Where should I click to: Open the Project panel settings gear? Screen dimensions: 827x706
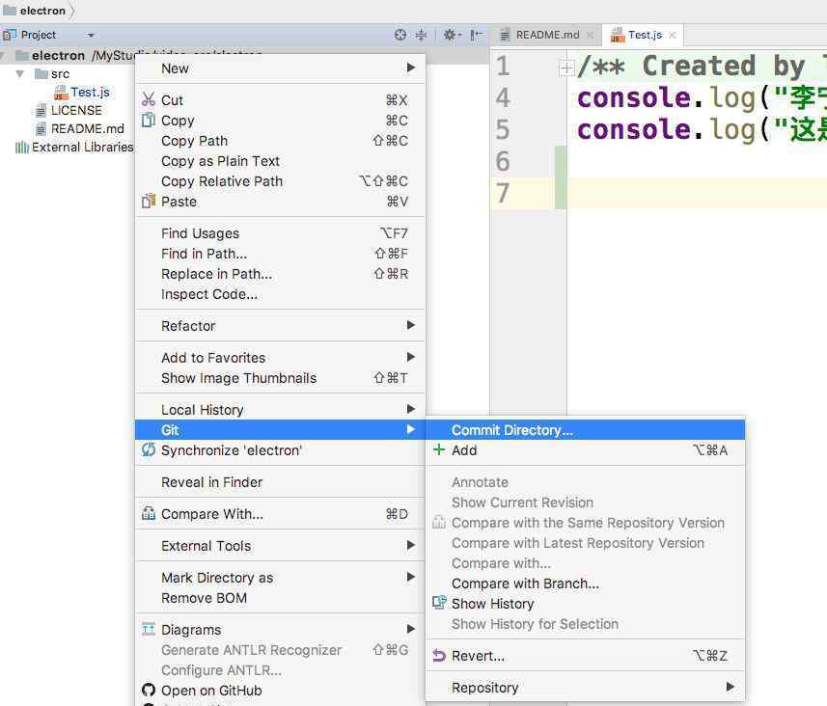pyautogui.click(x=451, y=35)
